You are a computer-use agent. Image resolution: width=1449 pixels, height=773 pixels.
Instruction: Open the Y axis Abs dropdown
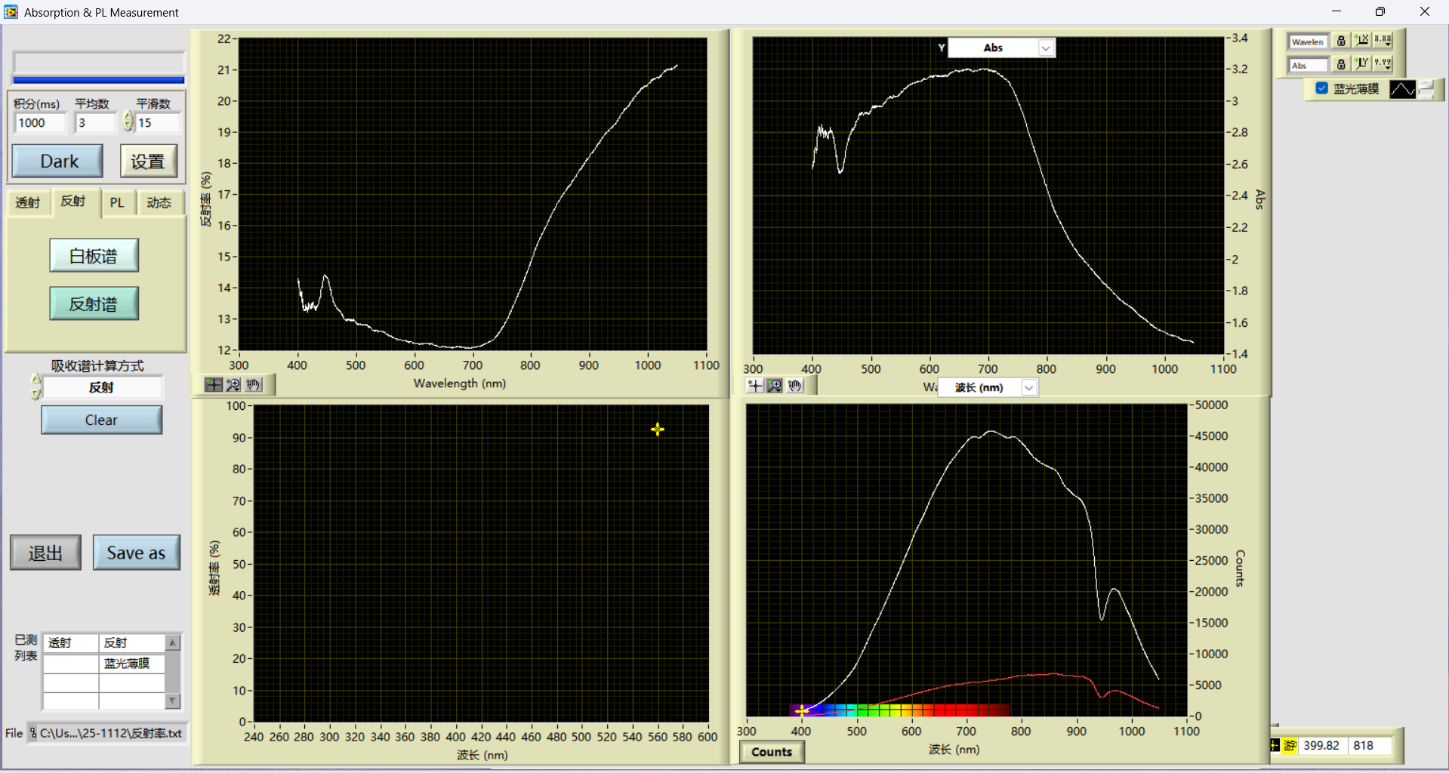point(1046,48)
